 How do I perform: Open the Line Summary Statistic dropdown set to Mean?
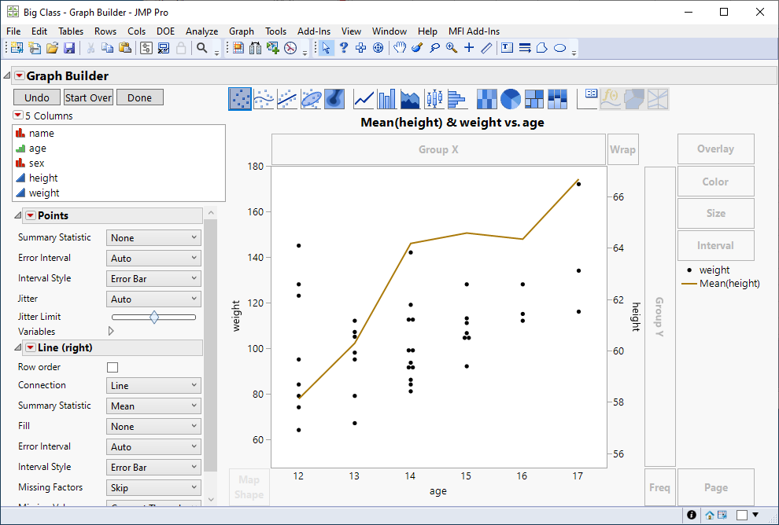coord(153,406)
